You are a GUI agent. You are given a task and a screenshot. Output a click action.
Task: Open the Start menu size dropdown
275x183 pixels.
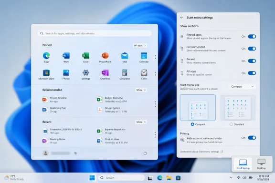point(242,87)
